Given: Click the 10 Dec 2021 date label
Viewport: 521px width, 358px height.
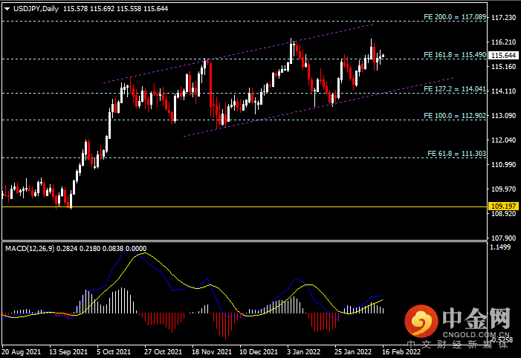Looking at the screenshot, I should pos(259,352).
